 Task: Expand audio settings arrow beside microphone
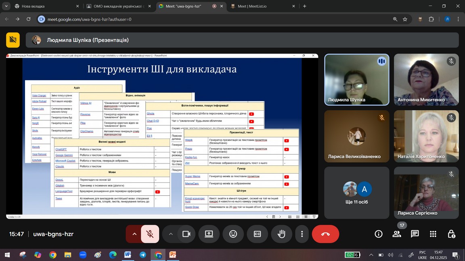tap(134, 234)
